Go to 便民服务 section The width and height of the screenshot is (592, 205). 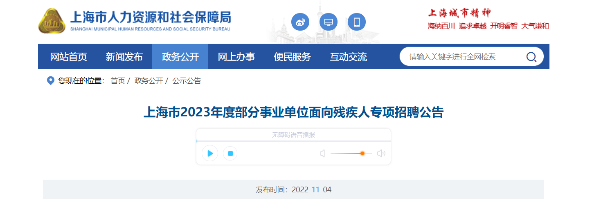(x=292, y=57)
